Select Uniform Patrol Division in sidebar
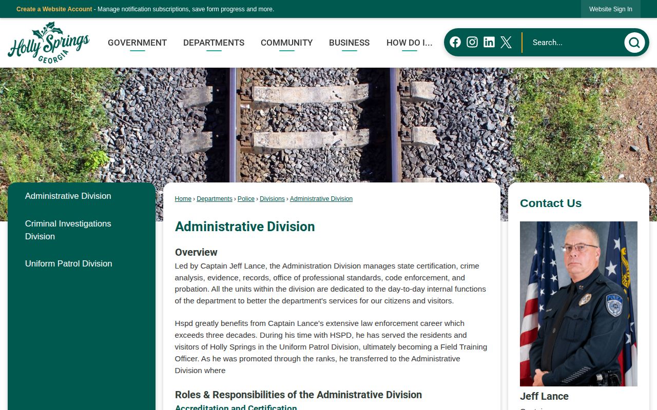Viewport: 657px width, 410px height. click(x=69, y=263)
